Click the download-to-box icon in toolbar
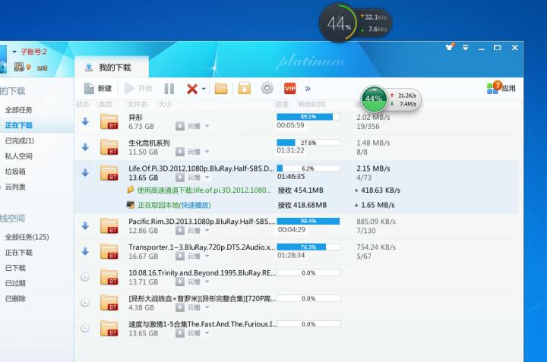 coord(244,89)
